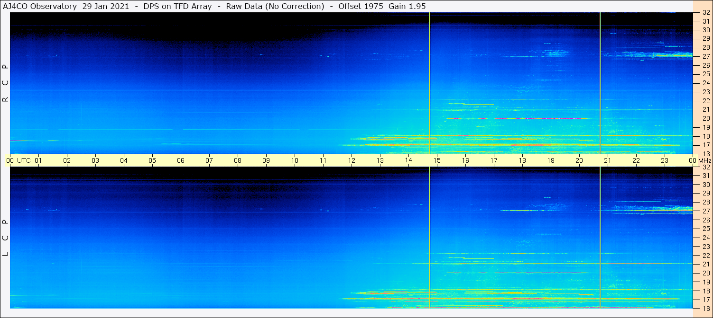Click the "00 MHz" label ending the time axis
713x318 pixels.
(700, 160)
